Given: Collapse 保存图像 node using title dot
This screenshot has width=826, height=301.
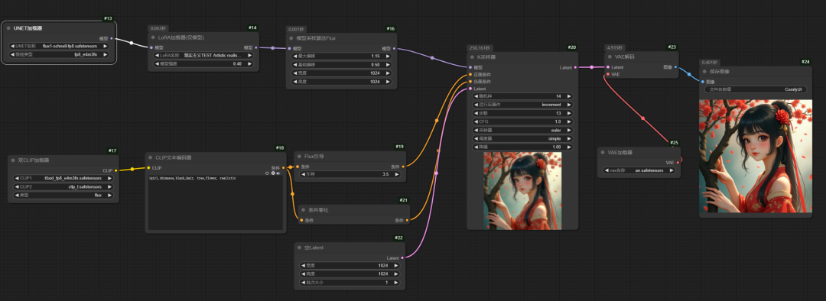Looking at the screenshot, I should [705, 71].
